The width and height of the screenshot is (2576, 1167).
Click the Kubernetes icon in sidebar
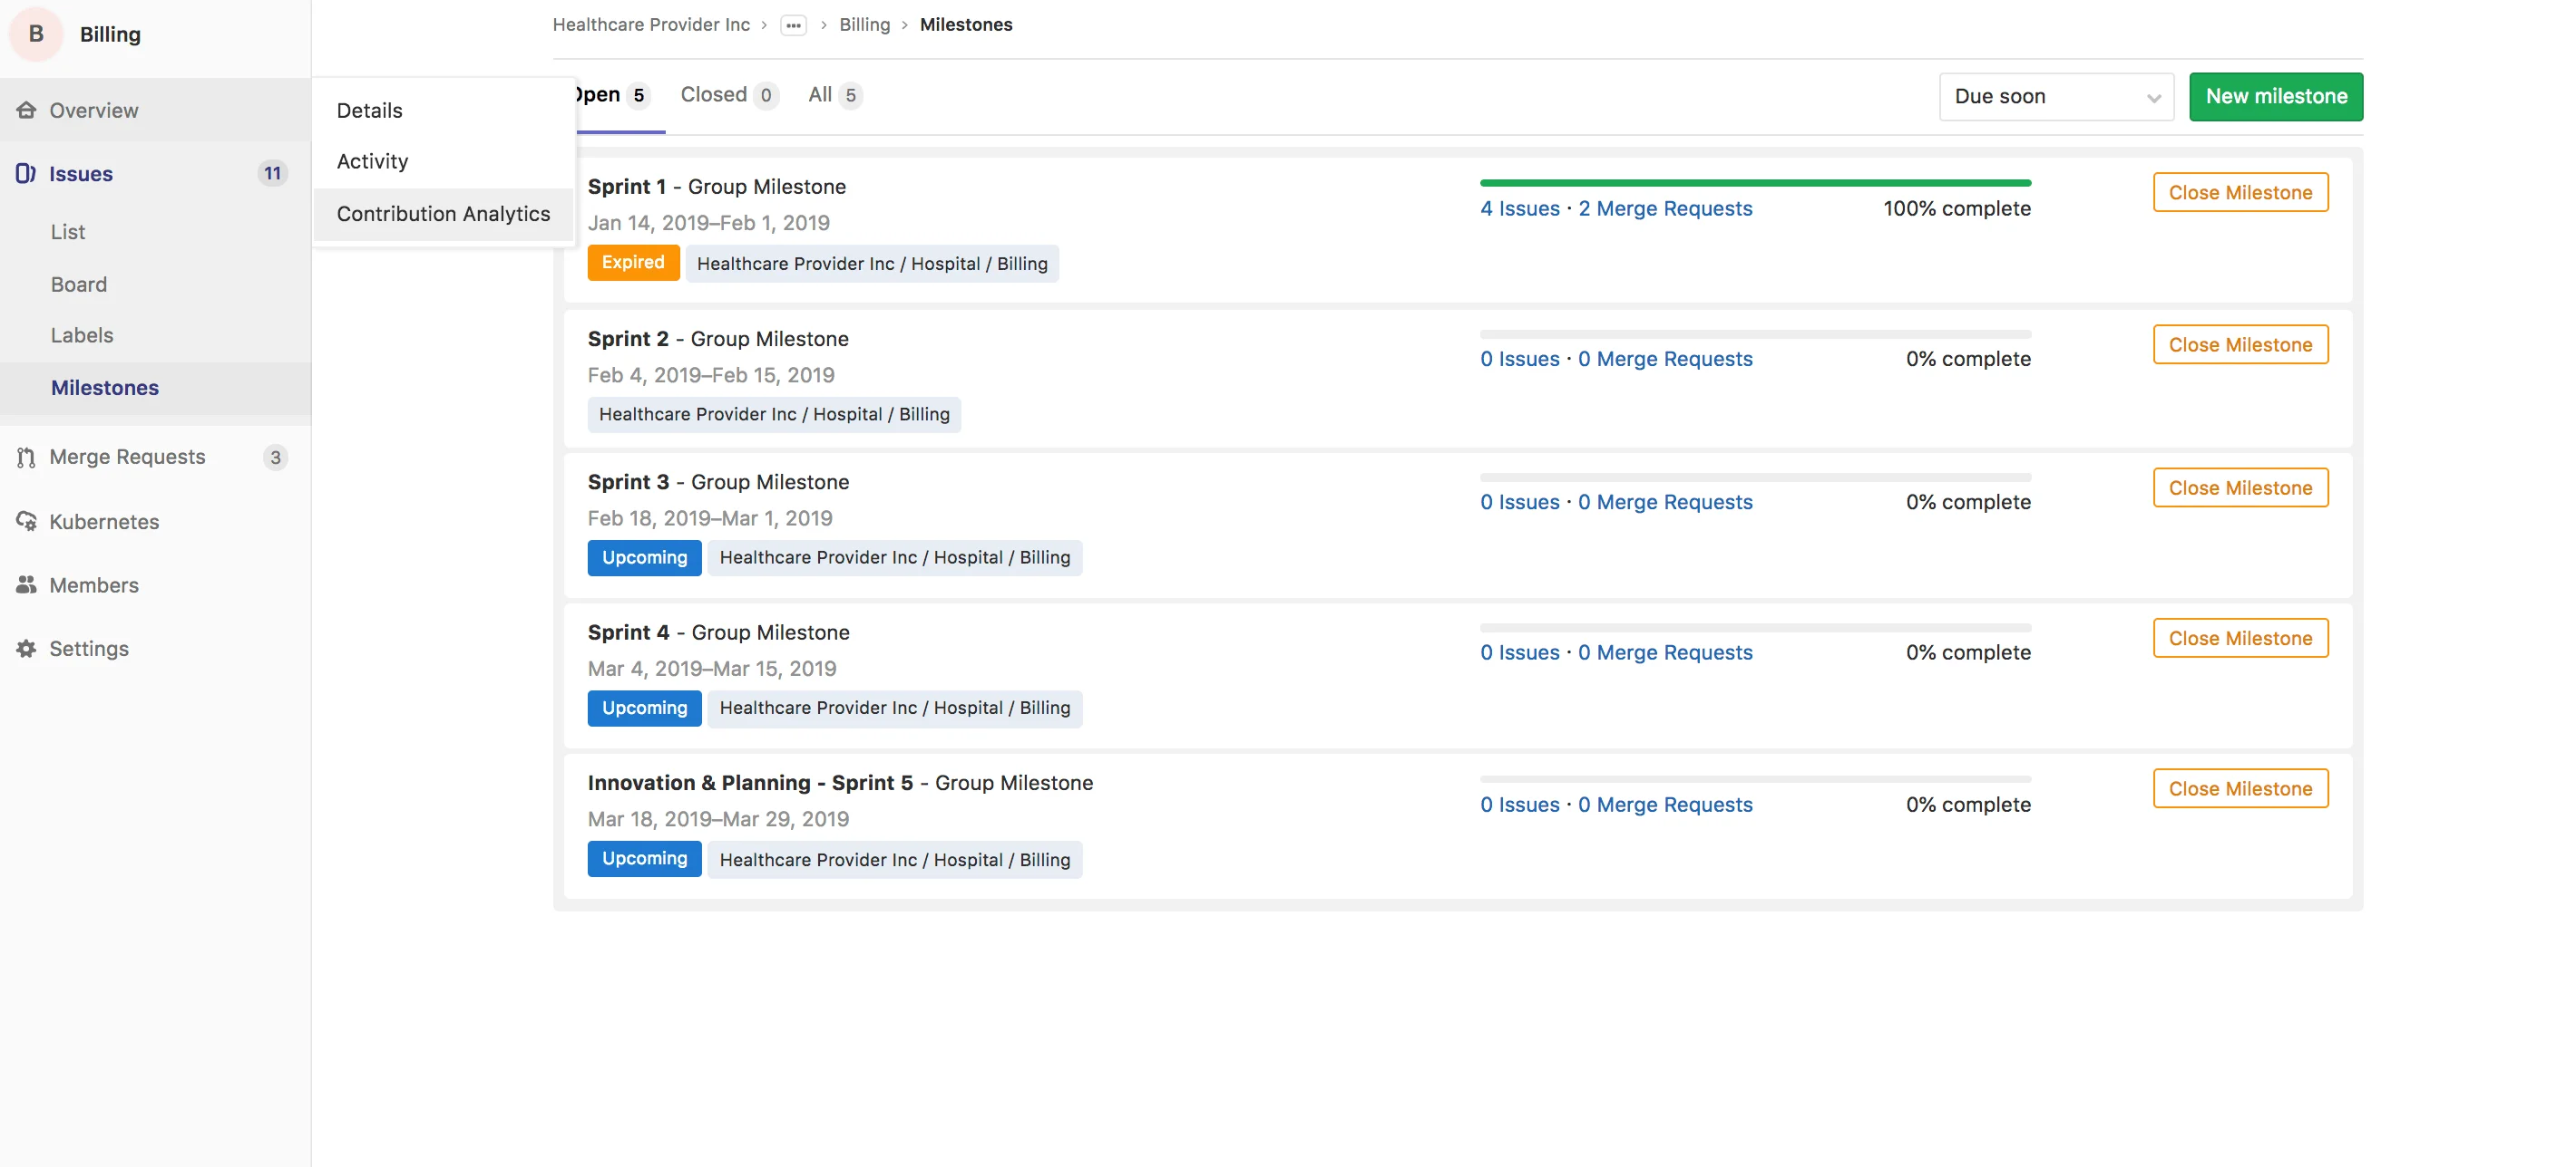tap(26, 522)
